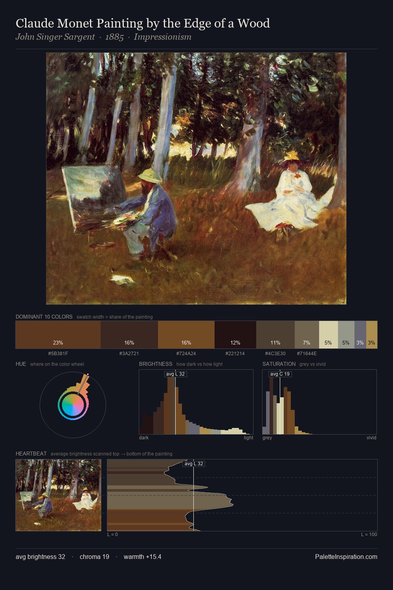Pick the 16% ochre swatch #724A24

click(x=186, y=335)
